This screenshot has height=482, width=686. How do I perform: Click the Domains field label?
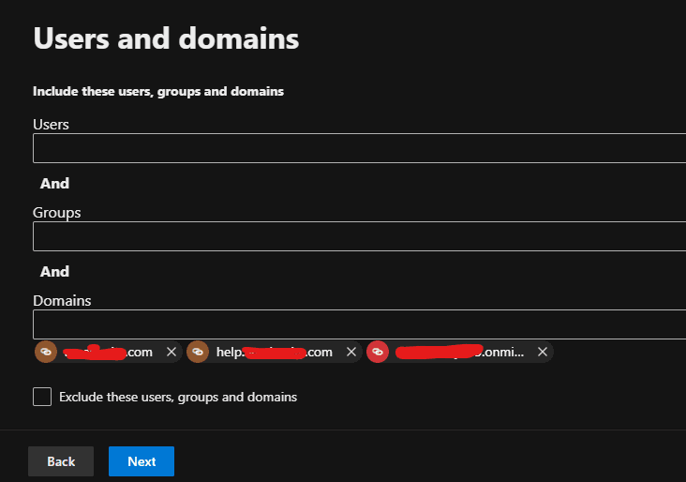(x=62, y=301)
